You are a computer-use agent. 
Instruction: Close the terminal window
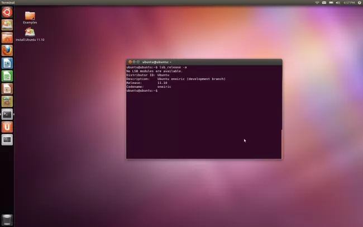click(130, 62)
